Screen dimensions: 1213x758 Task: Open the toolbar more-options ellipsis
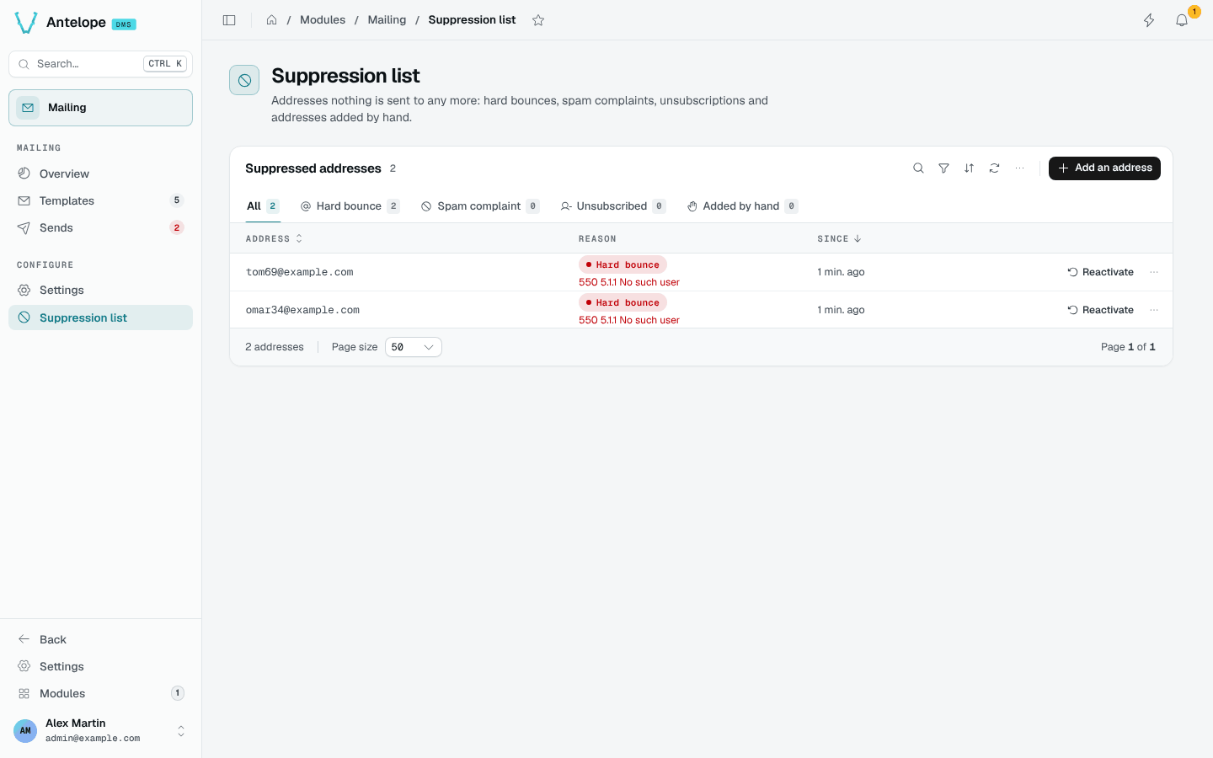pos(1019,168)
